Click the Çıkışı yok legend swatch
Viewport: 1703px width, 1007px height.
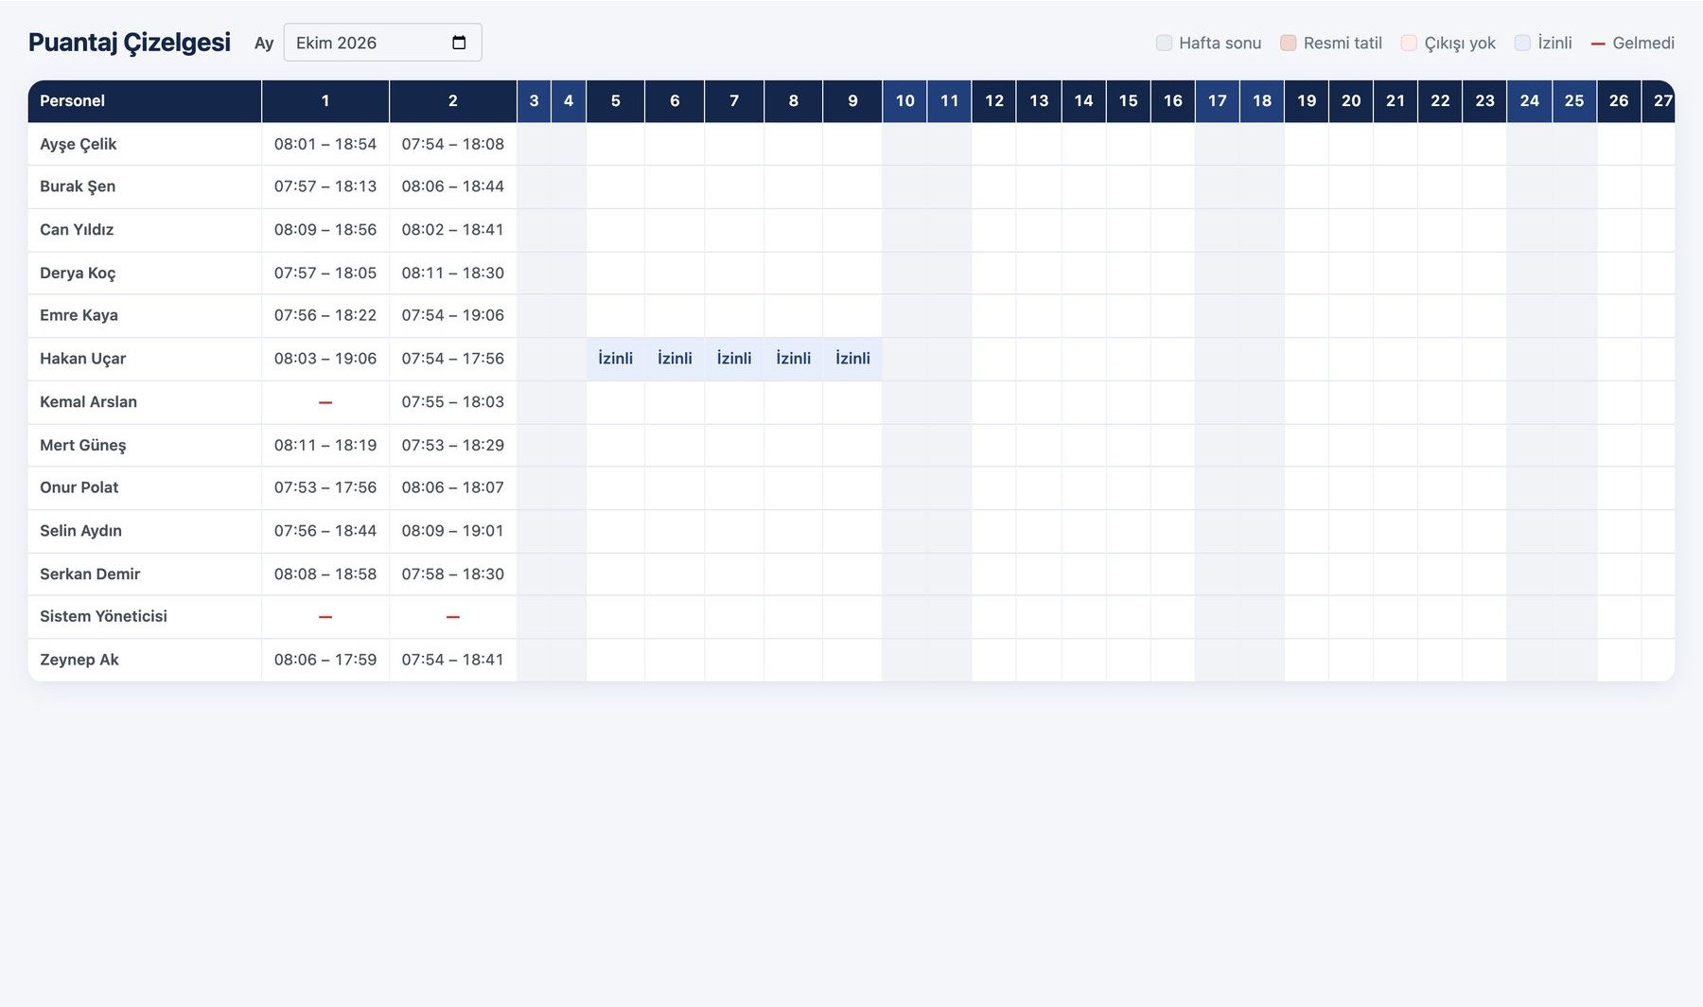pyautogui.click(x=1409, y=43)
